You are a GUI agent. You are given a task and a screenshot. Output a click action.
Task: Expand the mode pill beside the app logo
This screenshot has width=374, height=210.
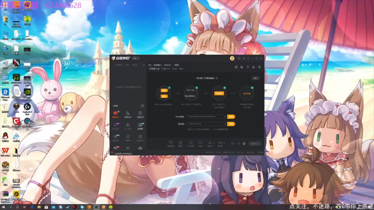coord(136,58)
